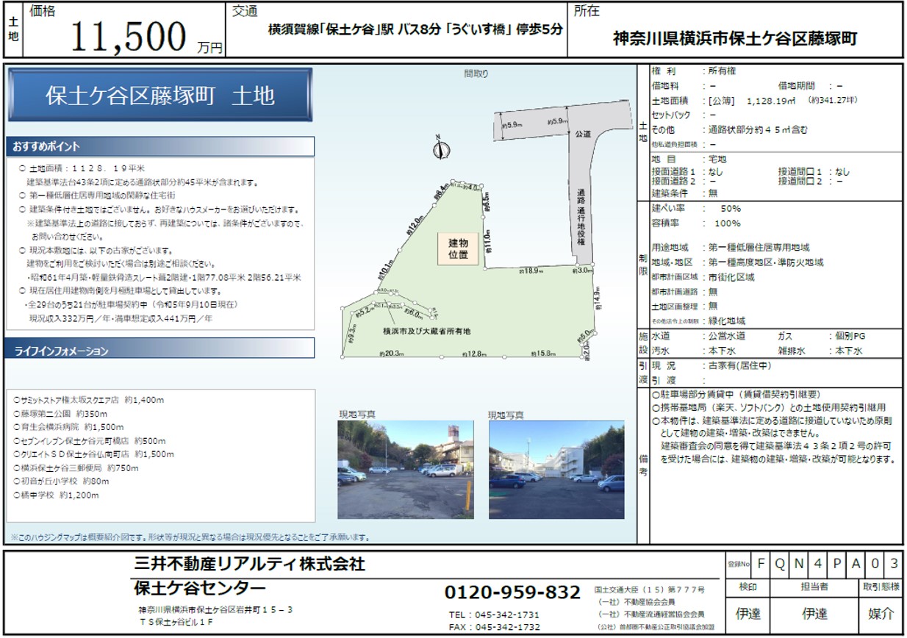Image resolution: width=907 pixels, height=638 pixels.
Task: Click the 神奈川県横浜市保土ケ谷区藤塚町 location text
Action: click(x=734, y=38)
